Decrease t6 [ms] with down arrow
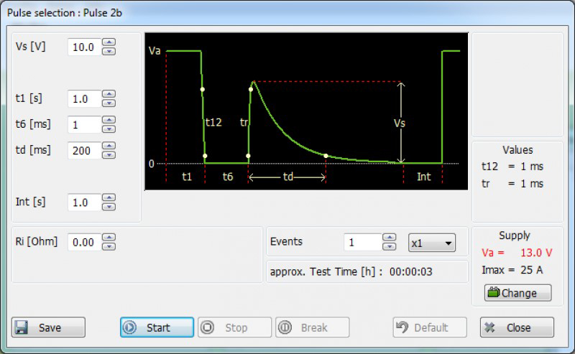This screenshot has height=354, width=575. coord(109,129)
